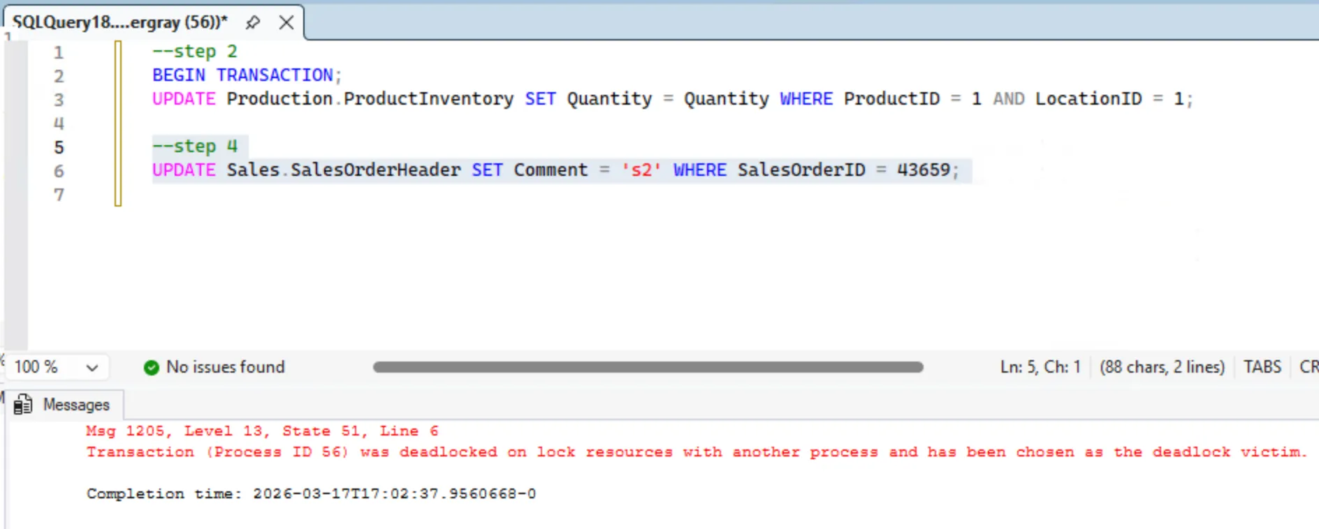Click the CR line ending indicator
The height and width of the screenshot is (529, 1319).
1308,367
